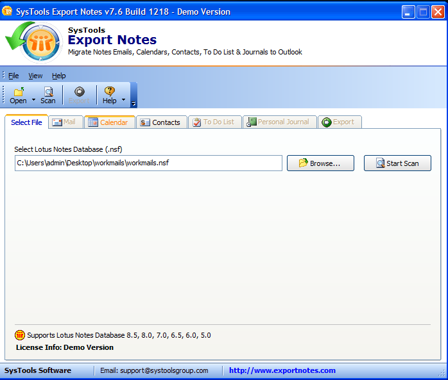
Task: Open the Help menu in menu bar
Action: pyautogui.click(x=59, y=76)
